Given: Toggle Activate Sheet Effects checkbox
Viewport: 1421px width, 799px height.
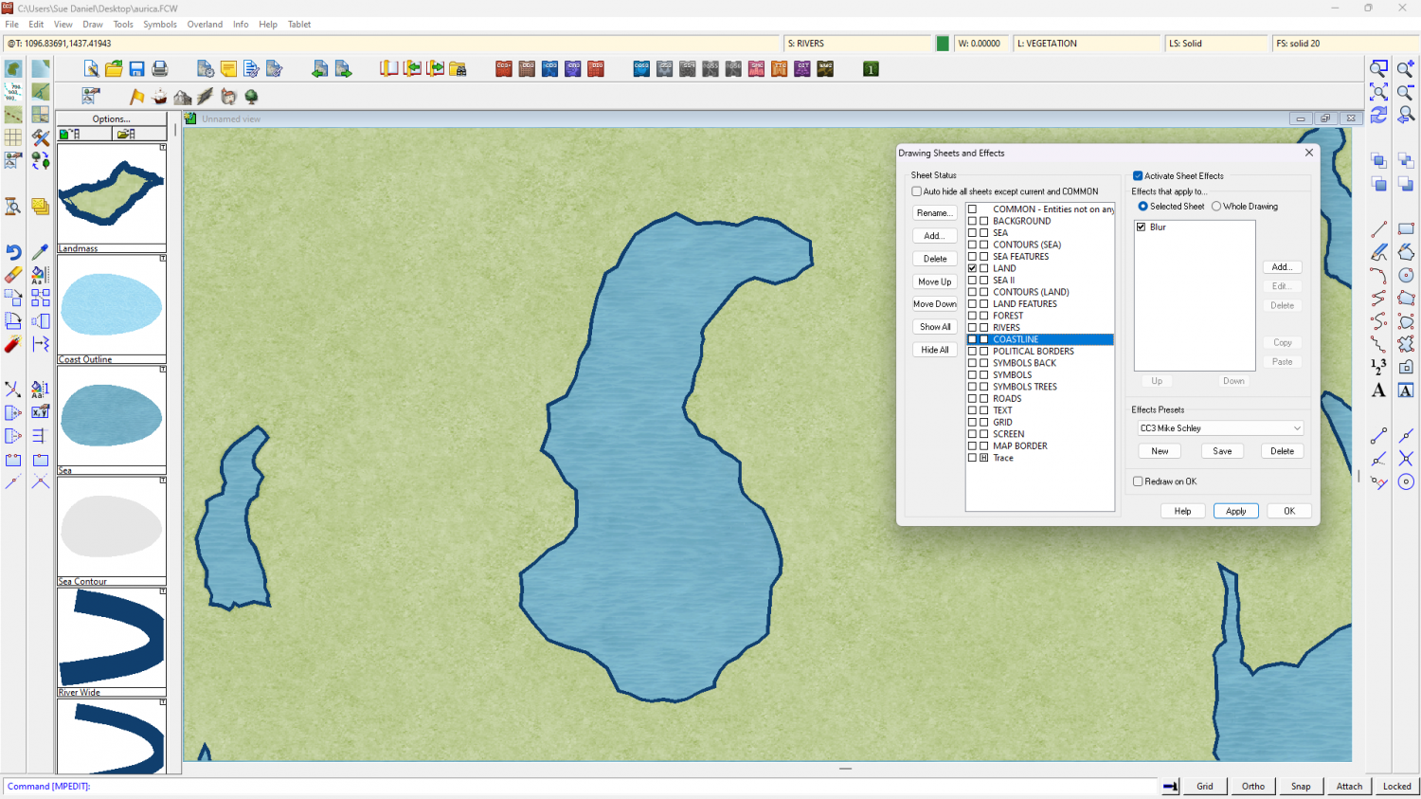Looking at the screenshot, I should (x=1138, y=176).
